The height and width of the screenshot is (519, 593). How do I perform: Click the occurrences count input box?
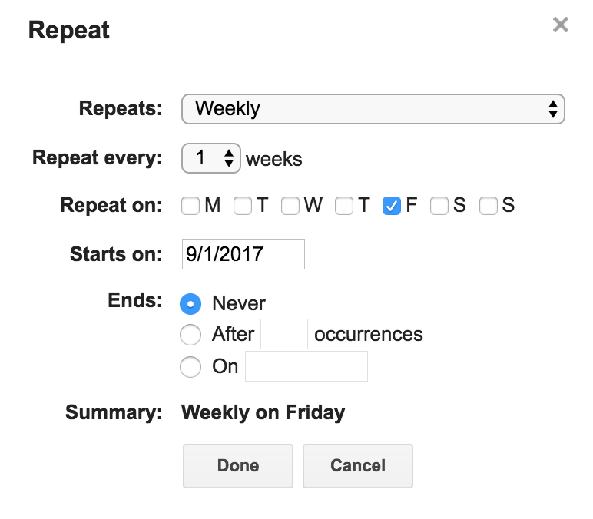pyautogui.click(x=284, y=335)
